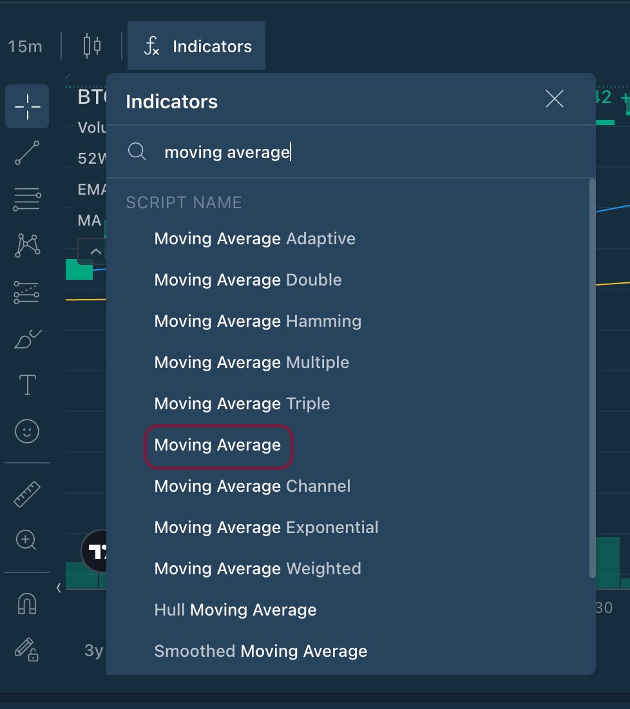Open the forecasting and measurement tools
This screenshot has height=709, width=630.
(x=27, y=292)
